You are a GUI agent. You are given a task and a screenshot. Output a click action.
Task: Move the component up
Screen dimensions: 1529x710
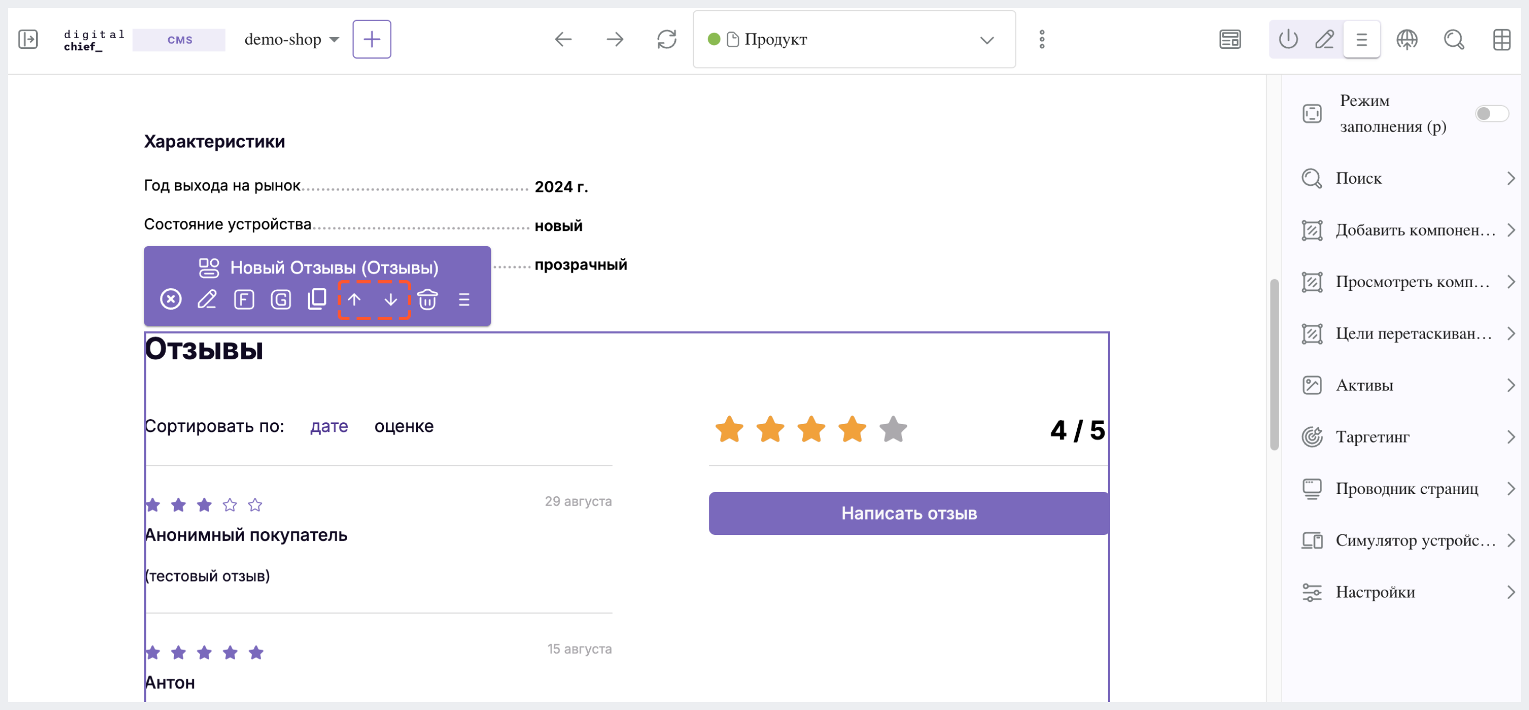354,299
